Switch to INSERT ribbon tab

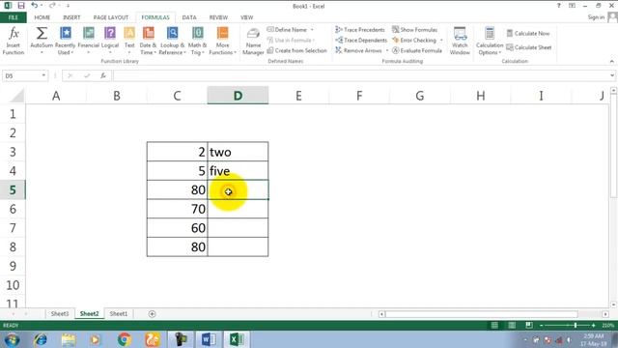tap(71, 17)
